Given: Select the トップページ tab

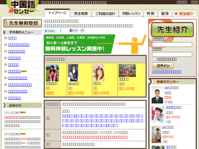Looking at the screenshot, I should click(x=57, y=13).
